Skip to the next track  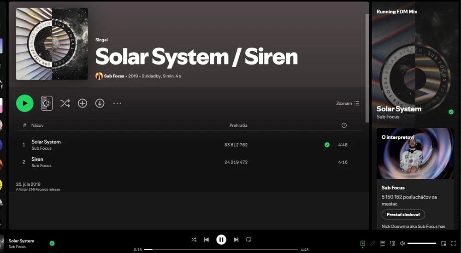pos(236,240)
